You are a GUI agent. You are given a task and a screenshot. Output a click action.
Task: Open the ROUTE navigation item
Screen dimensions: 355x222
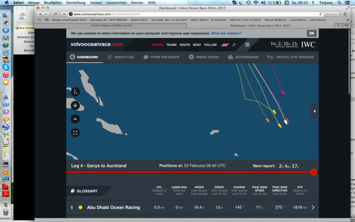coord(185,45)
